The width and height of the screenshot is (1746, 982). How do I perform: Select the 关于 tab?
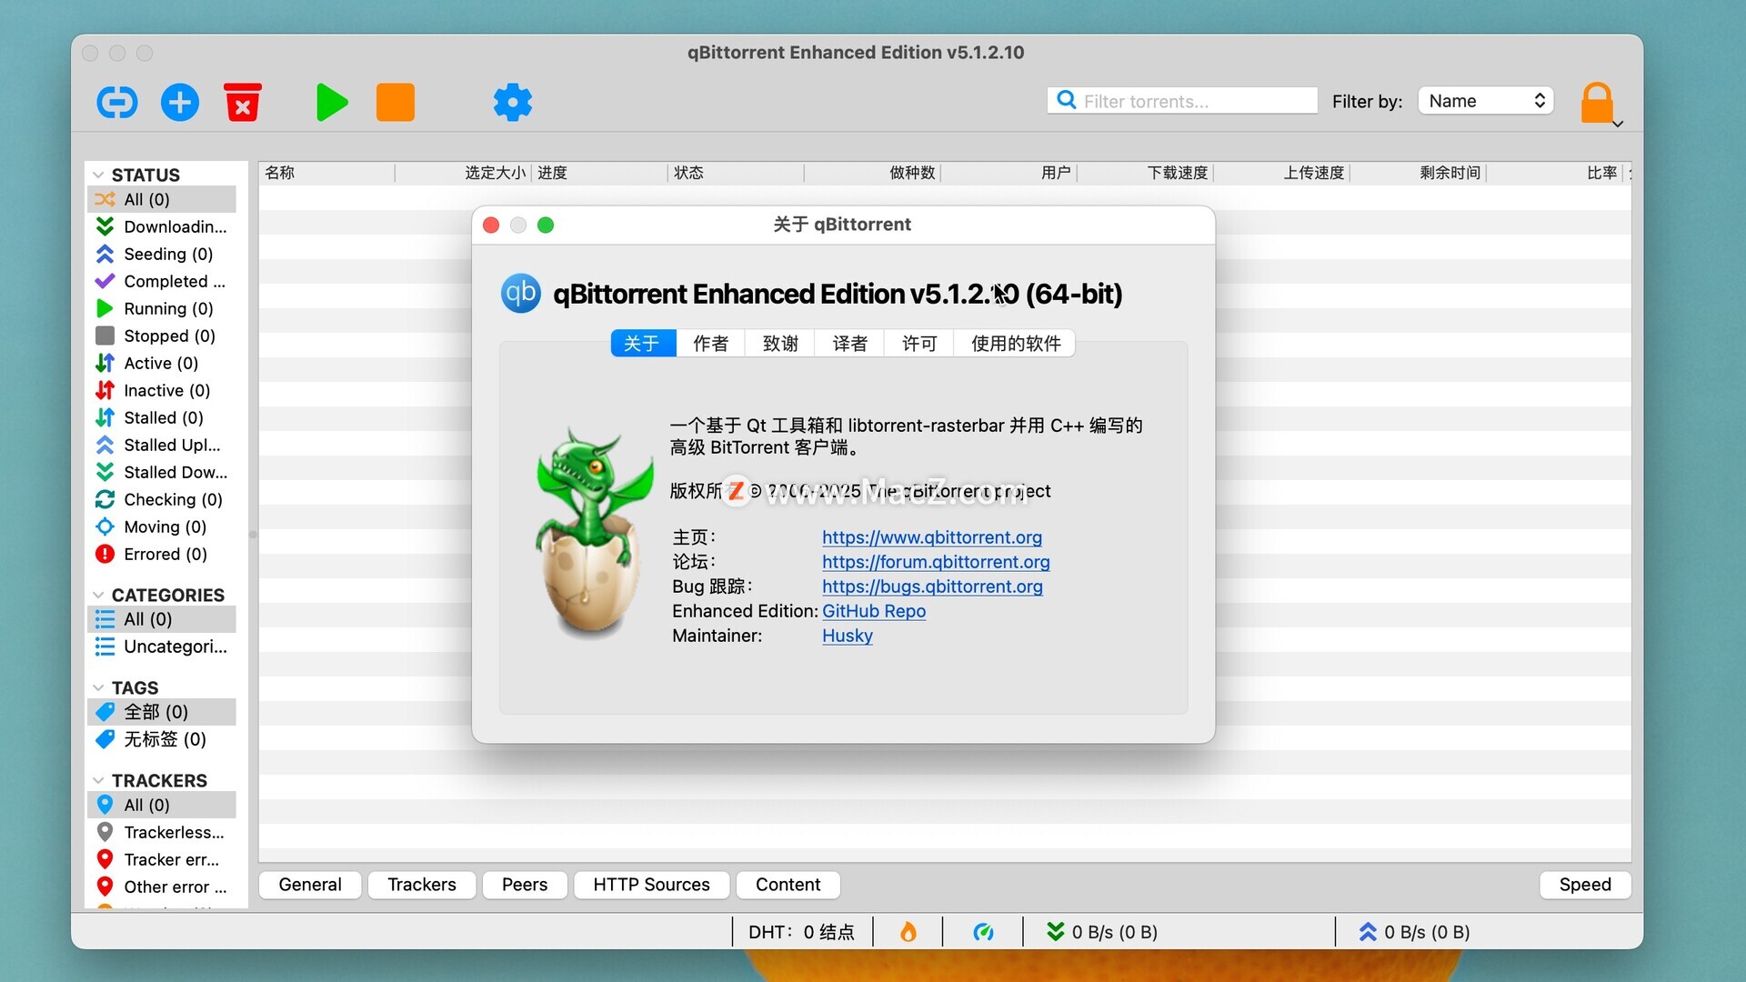tap(642, 343)
